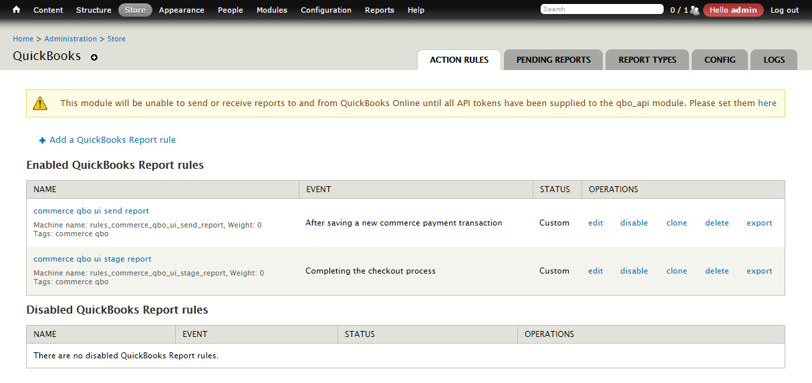Click the yellow warning triangle icon

(x=40, y=103)
